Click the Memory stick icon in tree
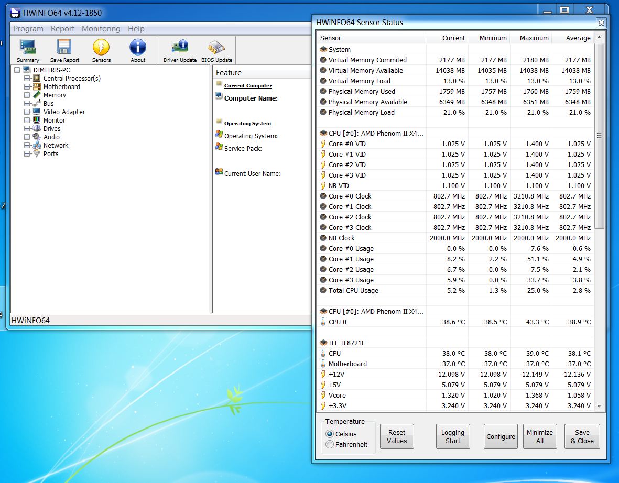 [x=37, y=95]
